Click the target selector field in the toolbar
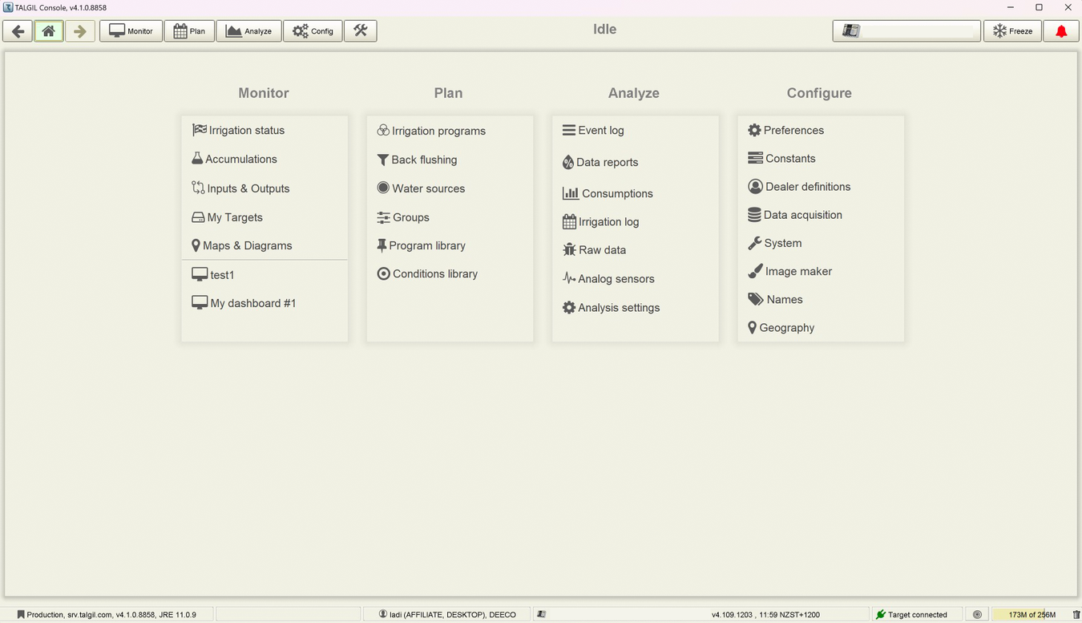1082x623 pixels. tap(906, 31)
